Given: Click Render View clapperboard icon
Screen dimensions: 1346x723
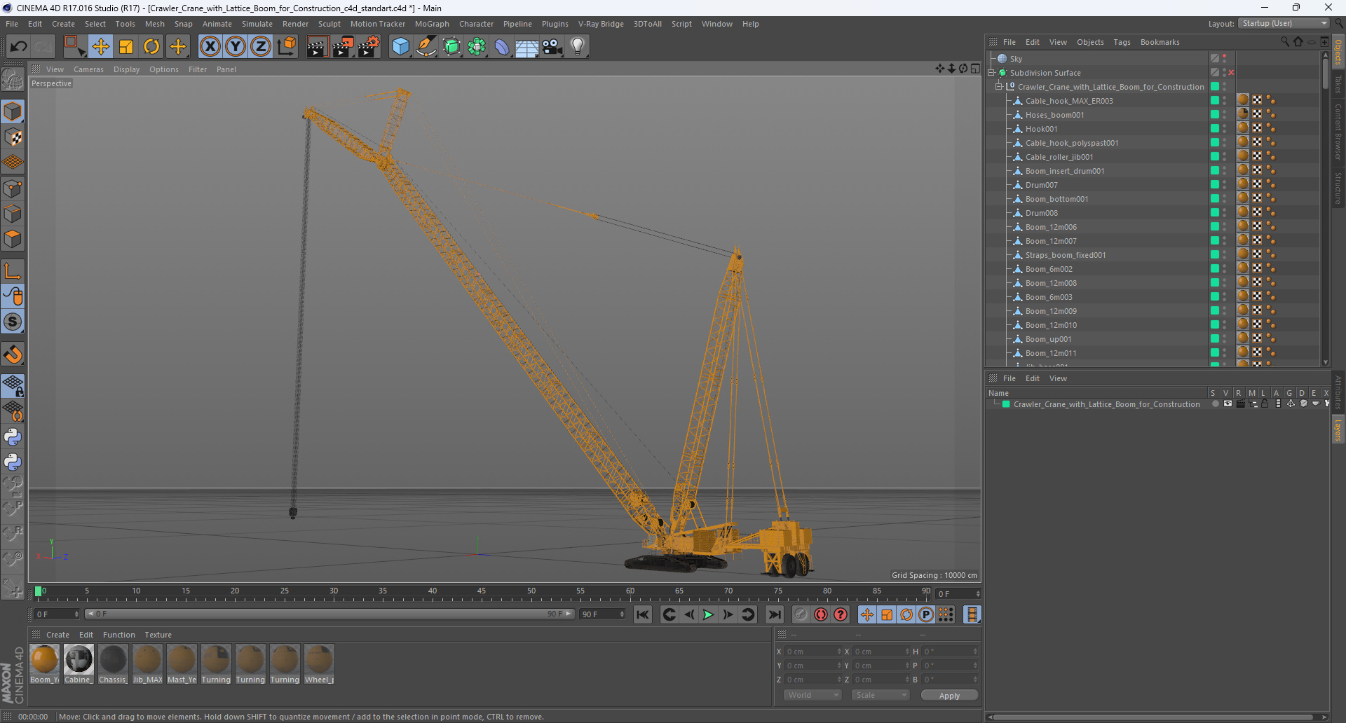Looking at the screenshot, I should pos(317,47).
